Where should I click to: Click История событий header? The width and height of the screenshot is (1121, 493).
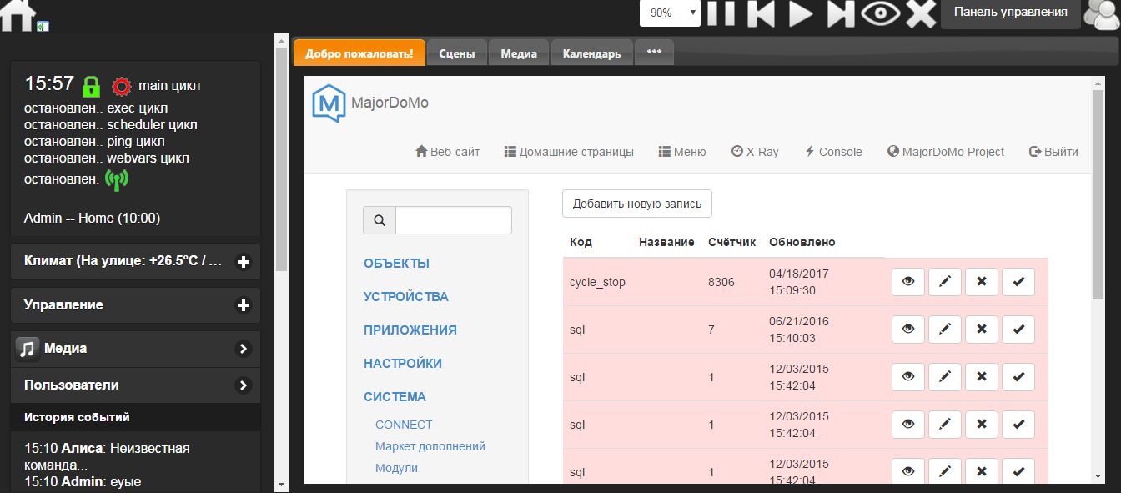[77, 417]
